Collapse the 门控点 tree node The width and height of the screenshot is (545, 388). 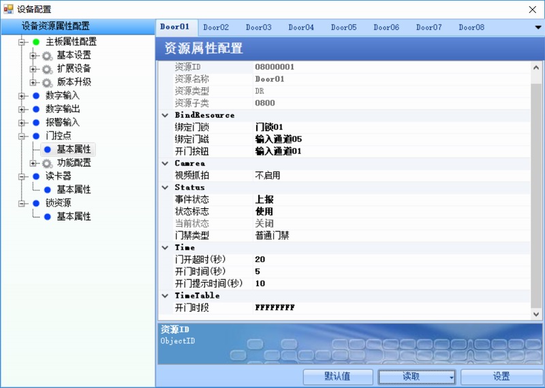22,136
